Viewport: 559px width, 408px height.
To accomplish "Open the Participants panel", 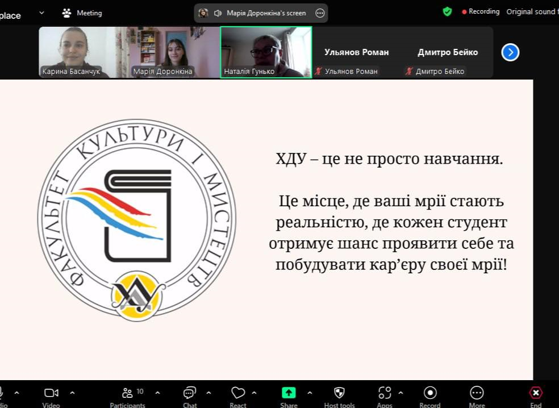I will [128, 397].
